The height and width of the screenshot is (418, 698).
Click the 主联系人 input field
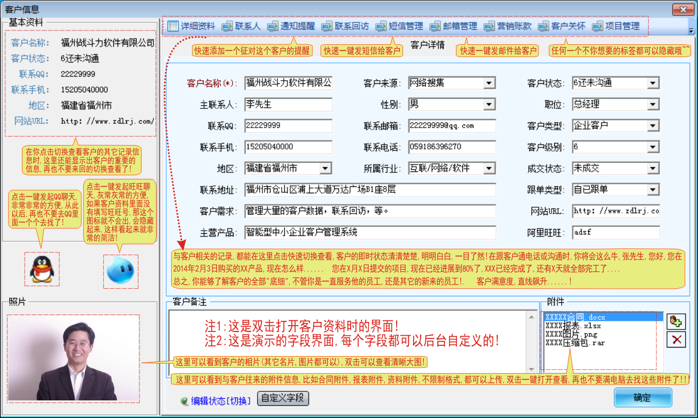point(289,105)
